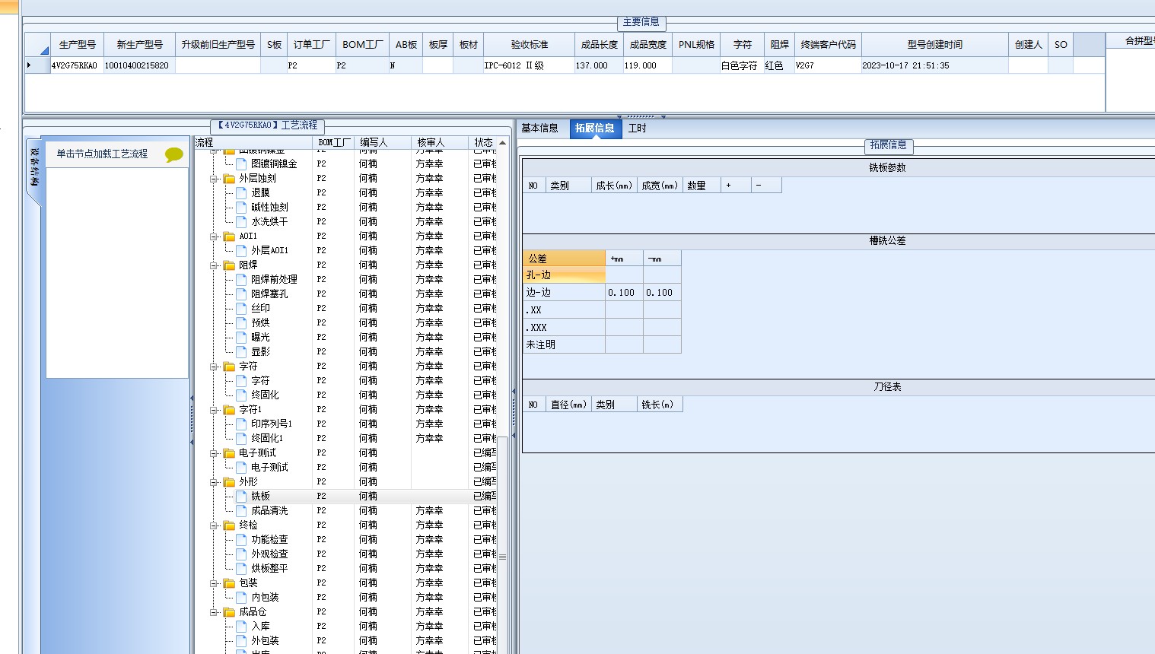Click row selector arrow of 4V2G75RKA0 row
Viewport: 1155px width, 654px height.
37,65
